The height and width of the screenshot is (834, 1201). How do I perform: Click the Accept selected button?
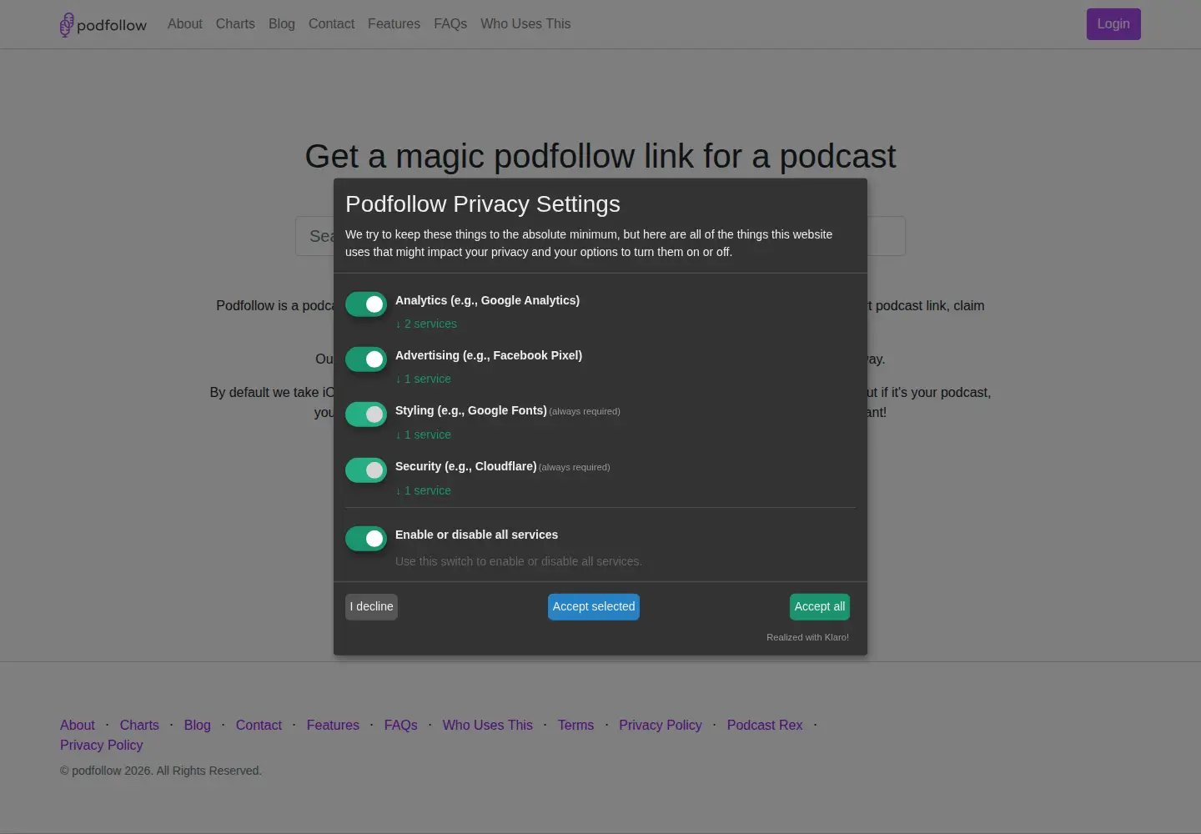click(594, 607)
